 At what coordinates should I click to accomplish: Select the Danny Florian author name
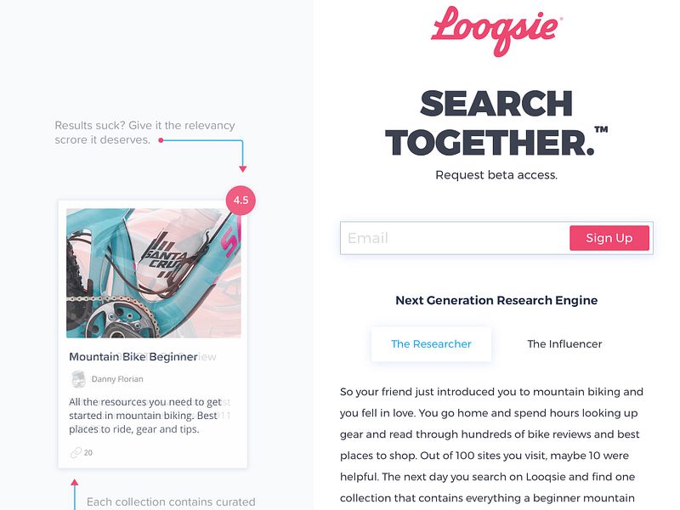coord(117,379)
